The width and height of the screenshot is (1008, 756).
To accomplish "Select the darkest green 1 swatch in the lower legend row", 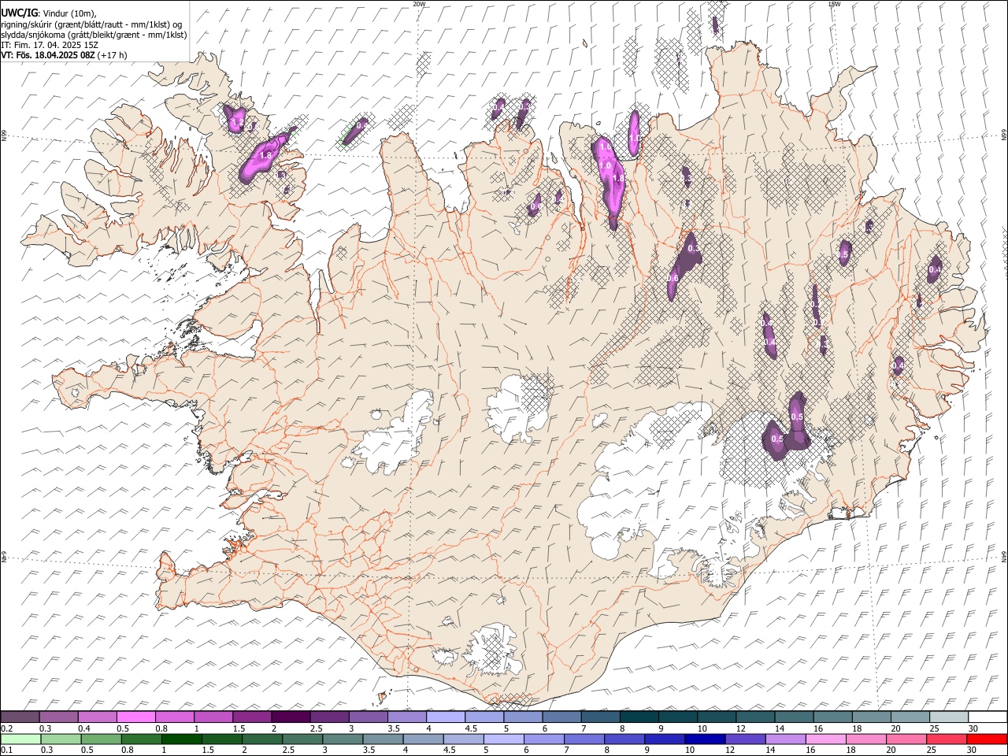I will coord(182,739).
